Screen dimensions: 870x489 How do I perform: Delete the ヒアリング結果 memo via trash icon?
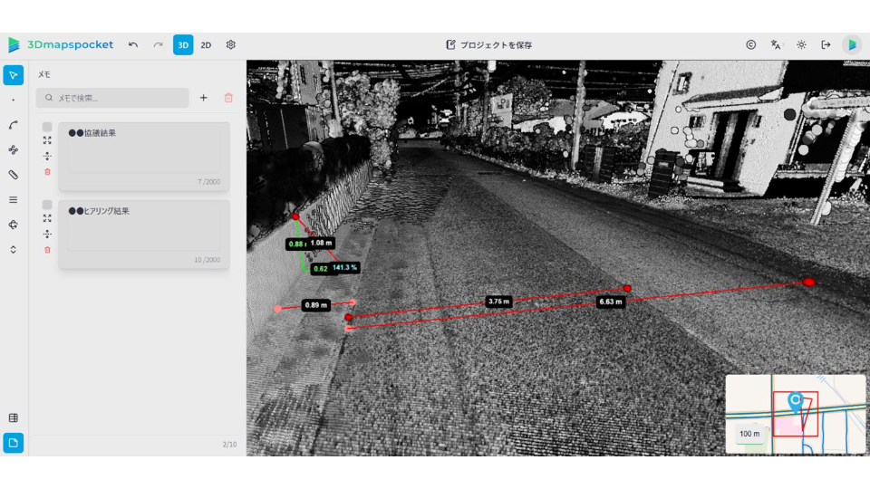pos(47,249)
